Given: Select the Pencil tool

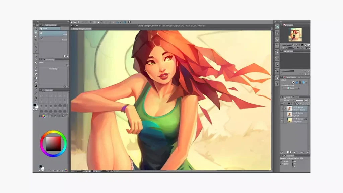Looking at the screenshot, I should pos(36,59).
